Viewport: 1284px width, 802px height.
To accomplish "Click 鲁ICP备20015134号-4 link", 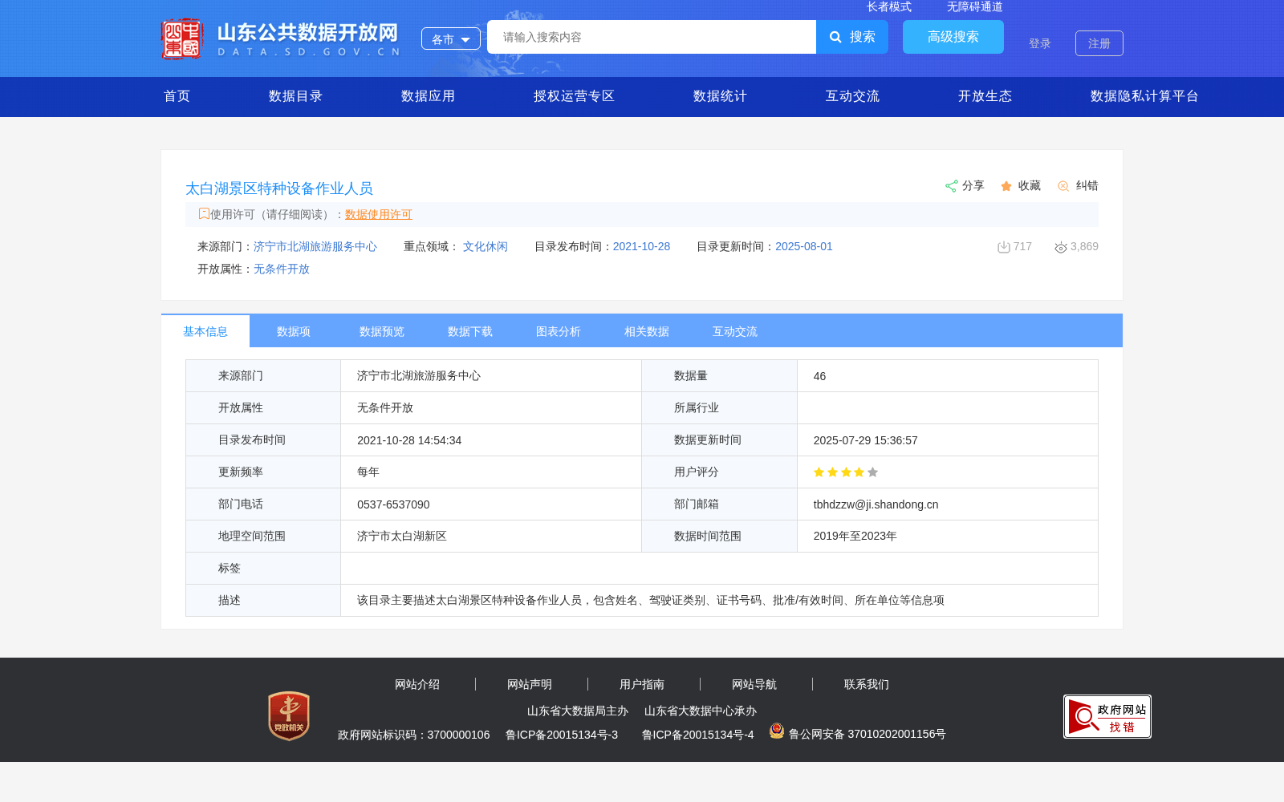I will (698, 735).
